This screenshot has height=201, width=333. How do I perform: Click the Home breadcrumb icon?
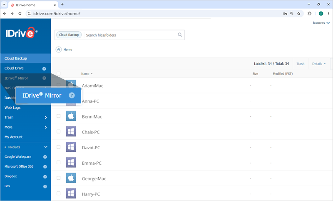point(59,49)
